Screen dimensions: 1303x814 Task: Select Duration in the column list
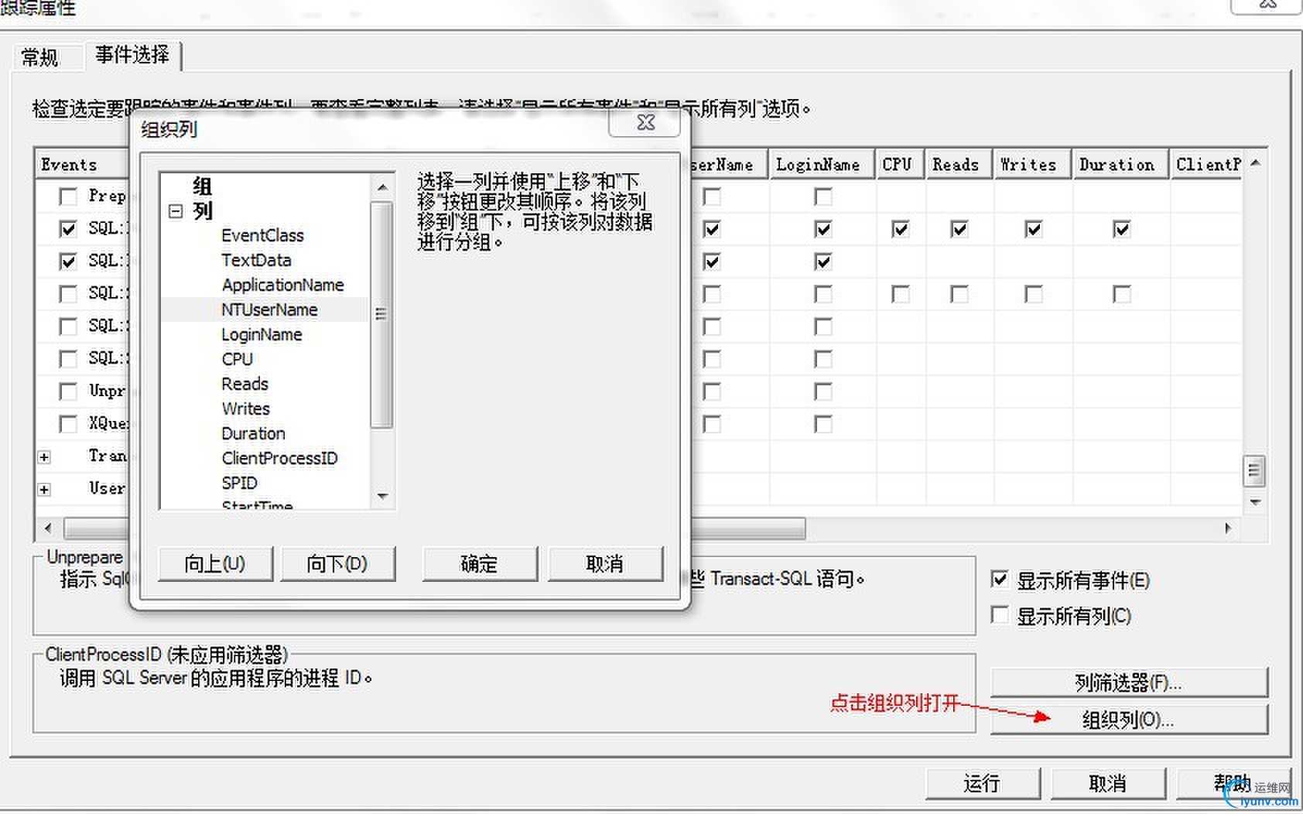253,433
